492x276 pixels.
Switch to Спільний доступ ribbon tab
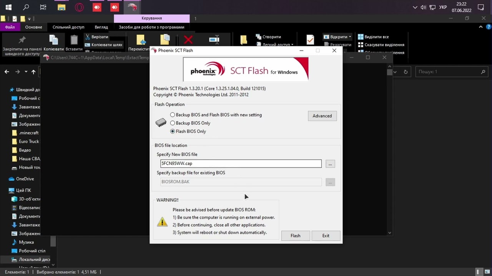point(68,27)
